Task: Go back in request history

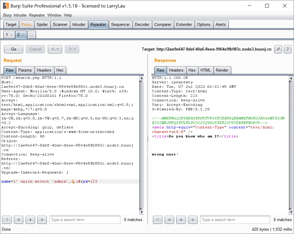Action: [55, 49]
